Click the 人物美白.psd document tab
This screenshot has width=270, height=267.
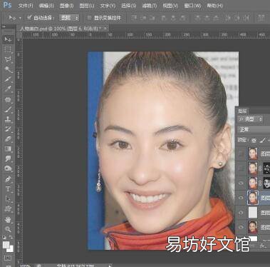(61, 29)
